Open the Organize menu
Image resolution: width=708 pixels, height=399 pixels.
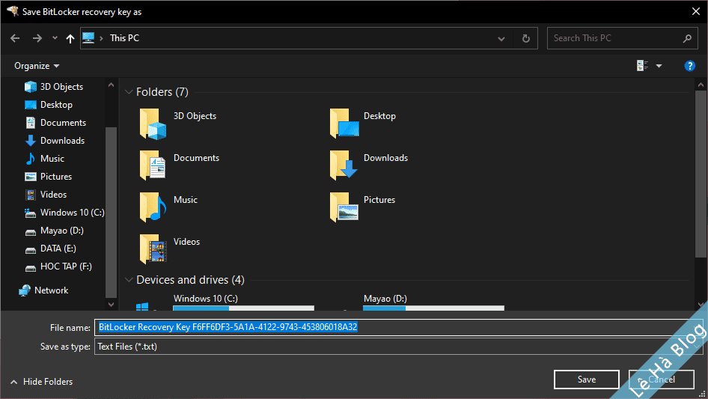pyautogui.click(x=37, y=66)
